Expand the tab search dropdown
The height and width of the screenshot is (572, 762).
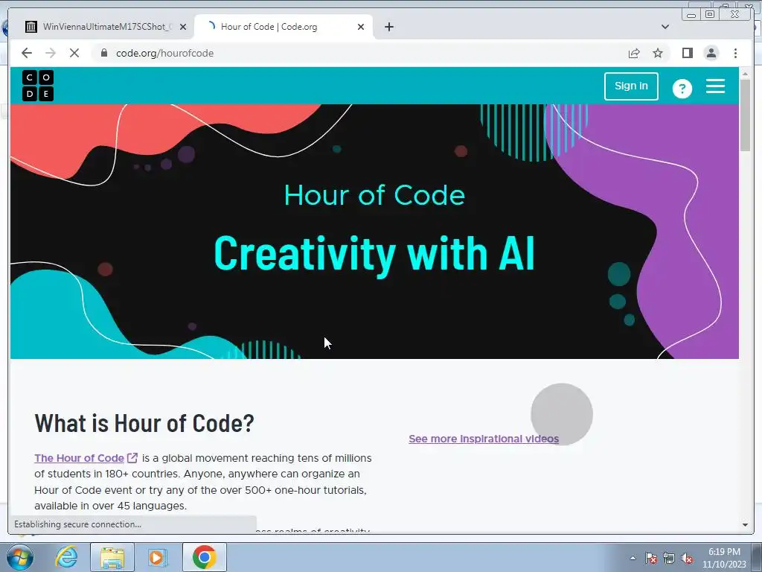point(665,27)
